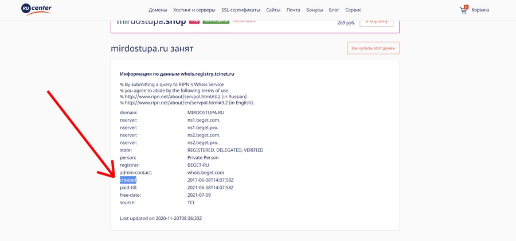Screen dimensions: 516x241
Task: Click the whois.beget.com admin contact
Action: tap(206, 173)
